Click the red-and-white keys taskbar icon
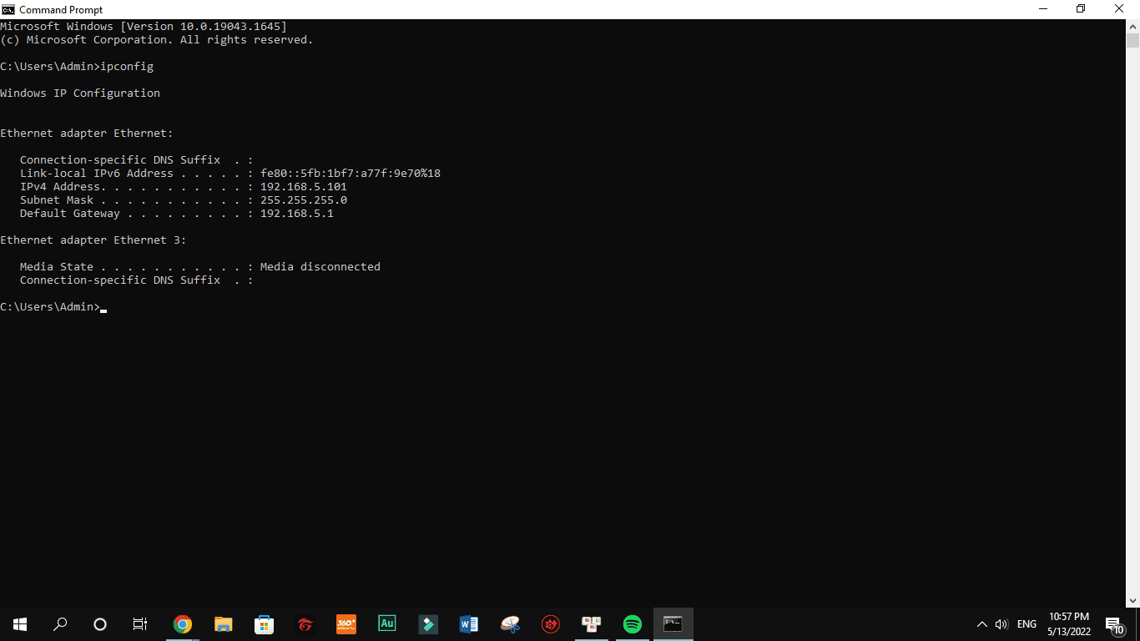Screen dimensions: 1140x641 tap(592, 623)
